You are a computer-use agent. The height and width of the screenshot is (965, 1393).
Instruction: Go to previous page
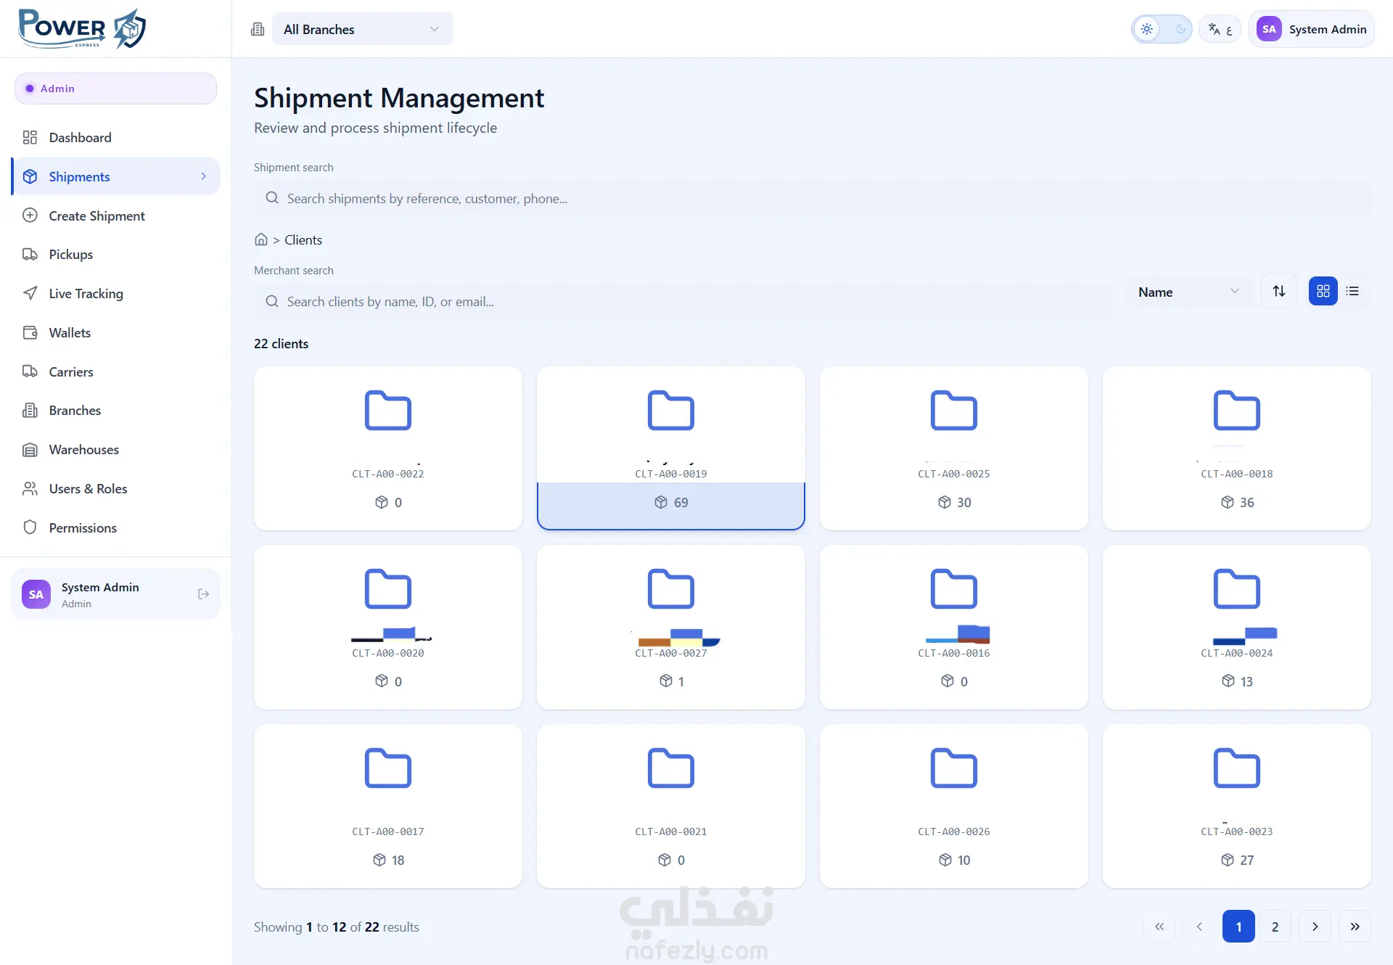[x=1199, y=927]
